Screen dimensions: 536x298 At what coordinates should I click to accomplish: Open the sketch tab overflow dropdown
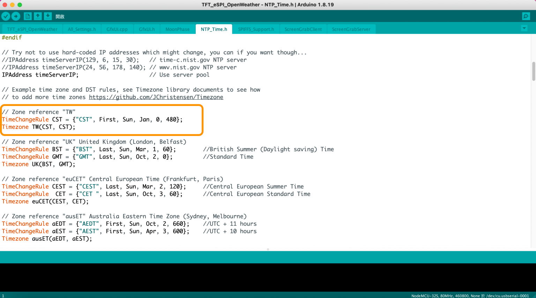pyautogui.click(x=524, y=28)
